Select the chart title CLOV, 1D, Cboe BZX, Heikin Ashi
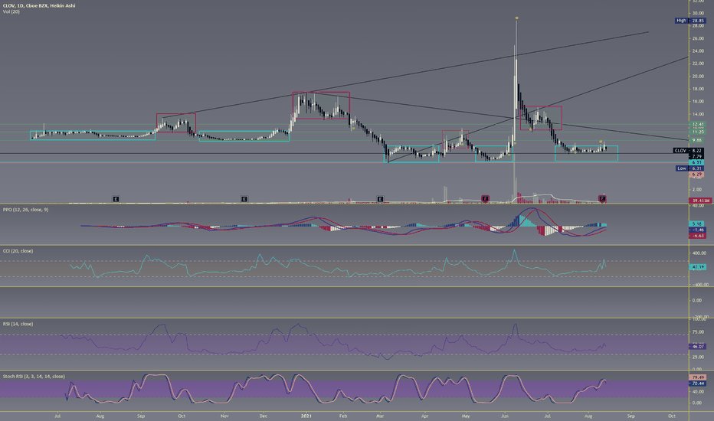The width and height of the screenshot is (714, 421). point(39,5)
